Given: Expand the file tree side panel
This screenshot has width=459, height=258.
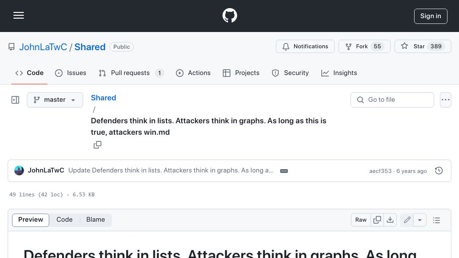Looking at the screenshot, I should [x=15, y=100].
